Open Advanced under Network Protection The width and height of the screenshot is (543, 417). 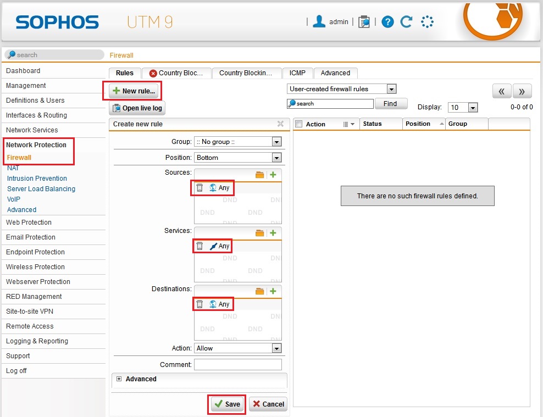pos(21,209)
